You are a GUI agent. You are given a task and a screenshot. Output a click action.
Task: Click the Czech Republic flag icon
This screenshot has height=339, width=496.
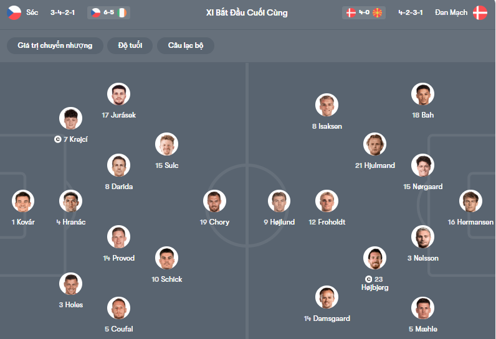[14, 12]
